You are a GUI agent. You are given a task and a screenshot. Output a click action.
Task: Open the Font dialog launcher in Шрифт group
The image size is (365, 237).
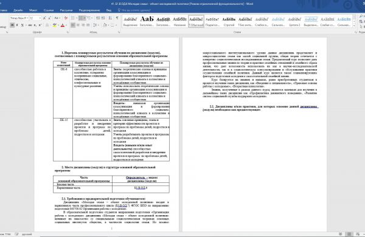[68, 32]
